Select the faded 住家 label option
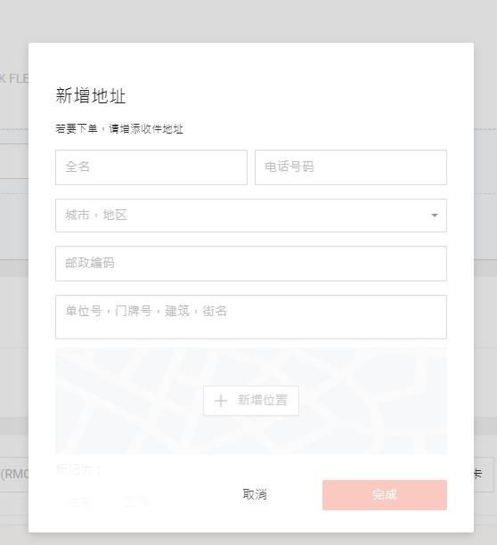Image resolution: width=497 pixels, height=545 pixels. click(x=81, y=501)
